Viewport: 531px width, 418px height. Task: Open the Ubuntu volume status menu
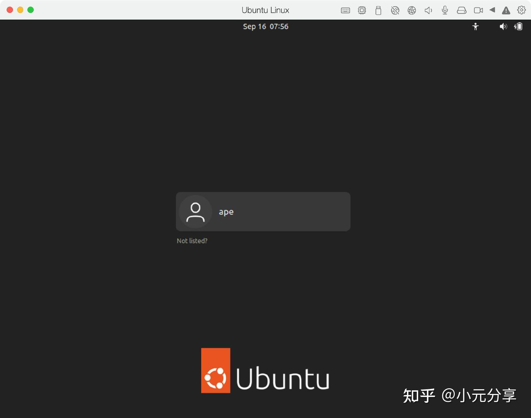coord(503,26)
